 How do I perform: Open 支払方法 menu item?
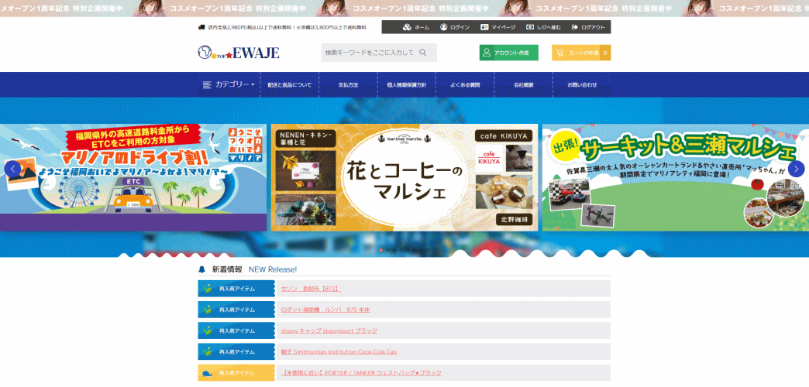(348, 84)
